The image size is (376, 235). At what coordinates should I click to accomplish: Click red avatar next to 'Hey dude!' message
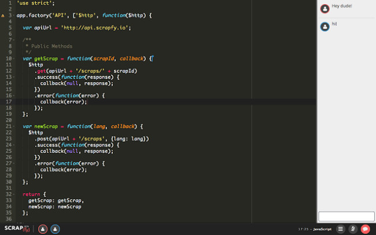325,8
